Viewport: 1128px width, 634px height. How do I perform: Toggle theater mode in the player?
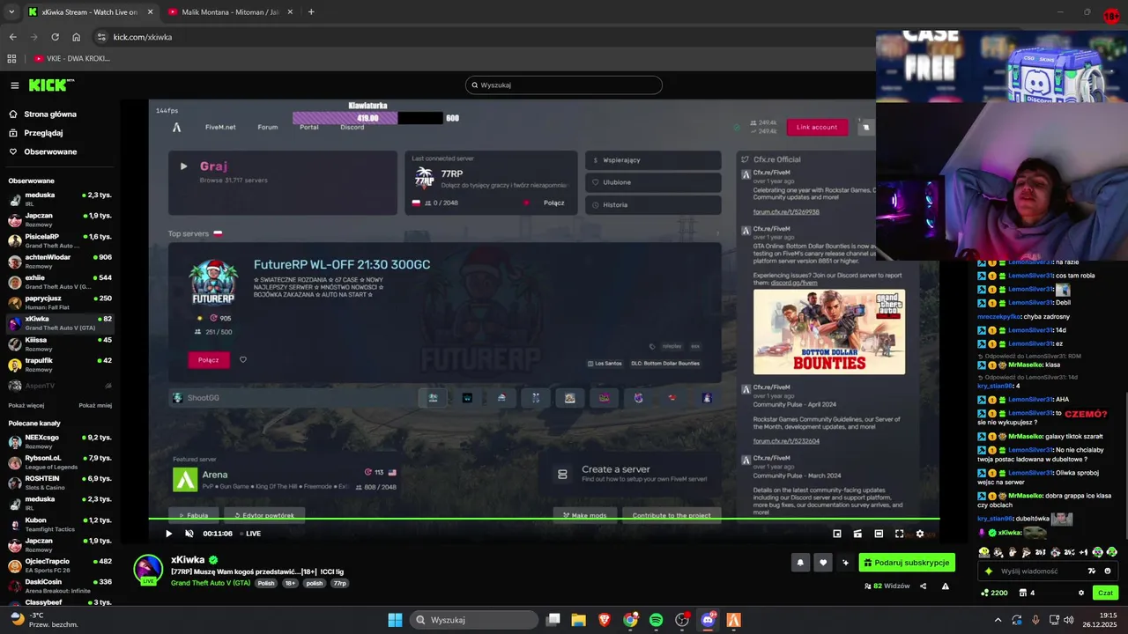(x=879, y=534)
